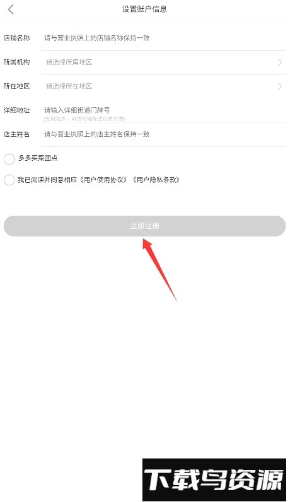
Task: Select the 多多买菜团点 radio option
Action: click(9, 158)
